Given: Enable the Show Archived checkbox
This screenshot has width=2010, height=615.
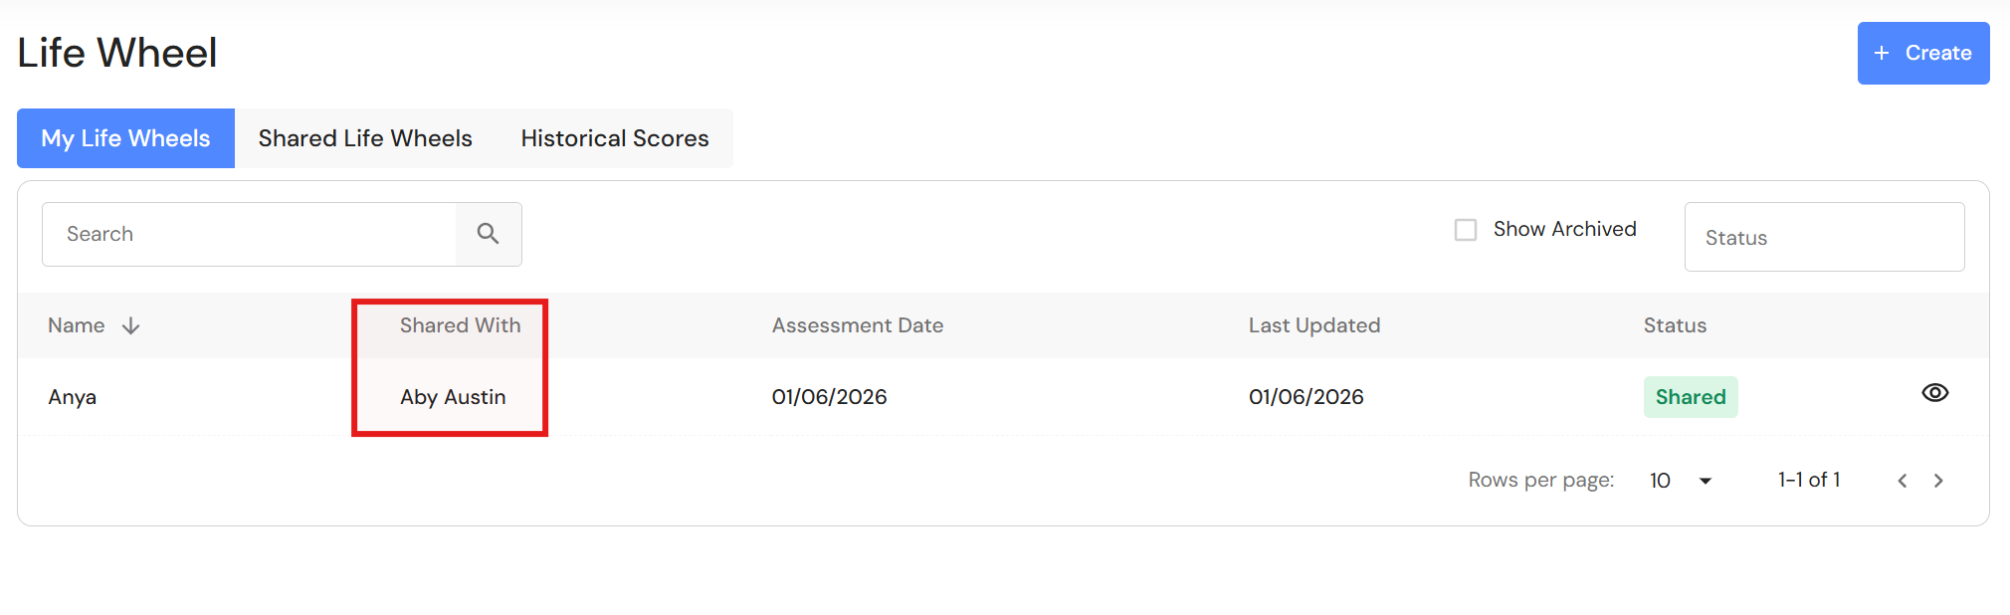Looking at the screenshot, I should click(1465, 230).
